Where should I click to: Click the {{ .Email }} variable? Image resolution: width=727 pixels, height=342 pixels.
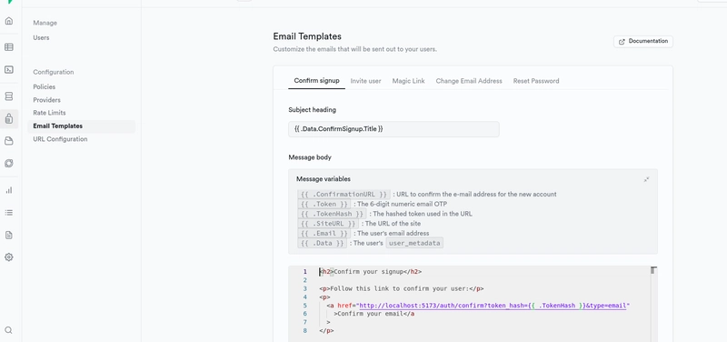324,234
